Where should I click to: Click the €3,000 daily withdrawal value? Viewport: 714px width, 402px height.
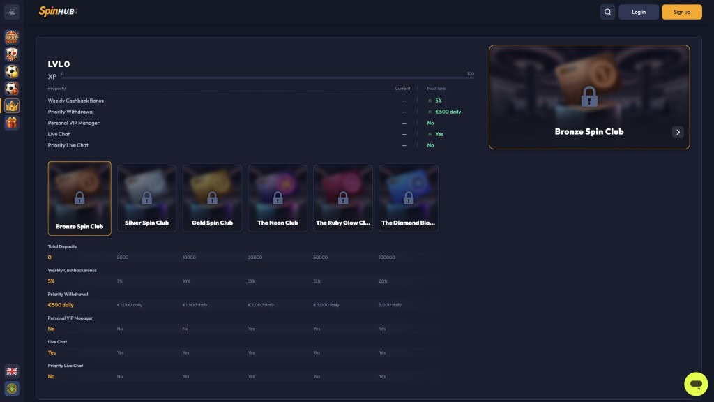(x=326, y=305)
